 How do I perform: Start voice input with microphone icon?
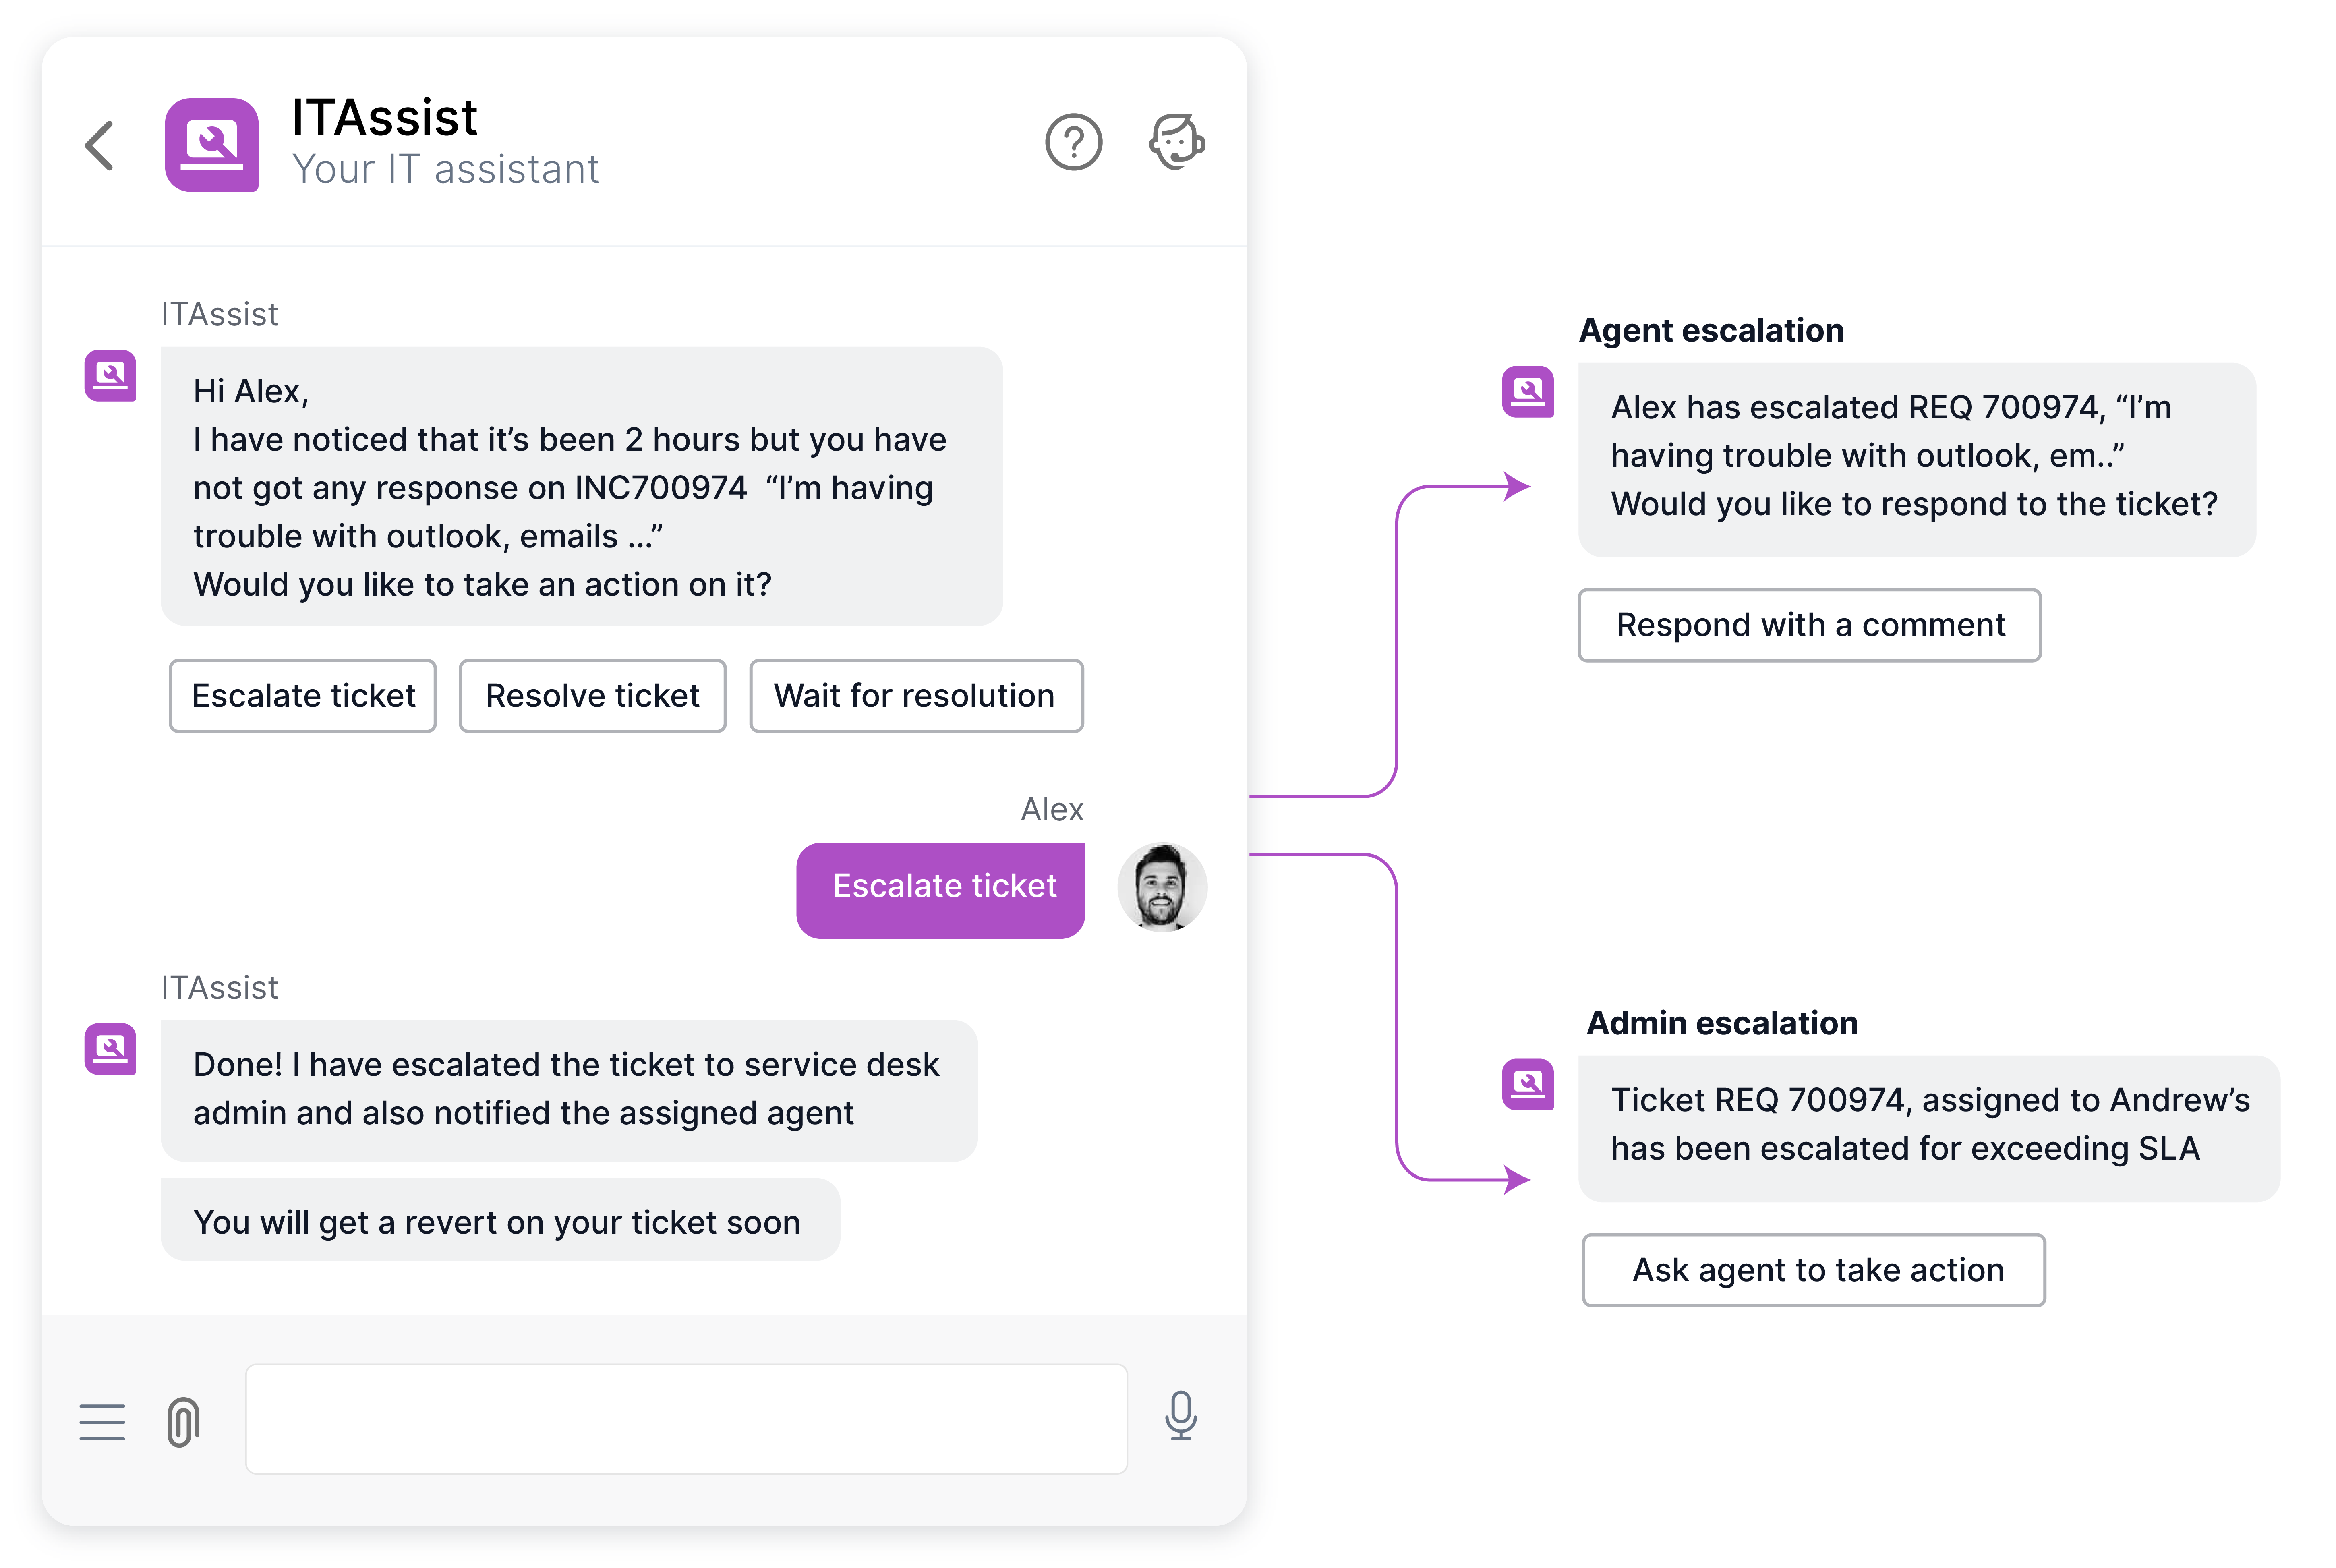[1181, 1415]
